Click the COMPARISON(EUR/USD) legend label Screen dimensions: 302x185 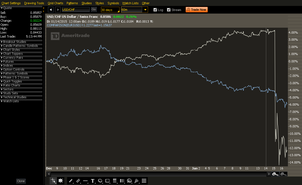[64, 25]
